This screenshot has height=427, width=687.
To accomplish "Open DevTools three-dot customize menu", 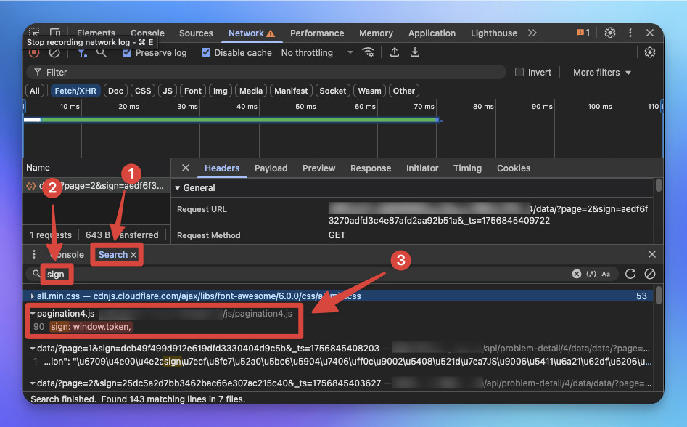I will coord(630,33).
